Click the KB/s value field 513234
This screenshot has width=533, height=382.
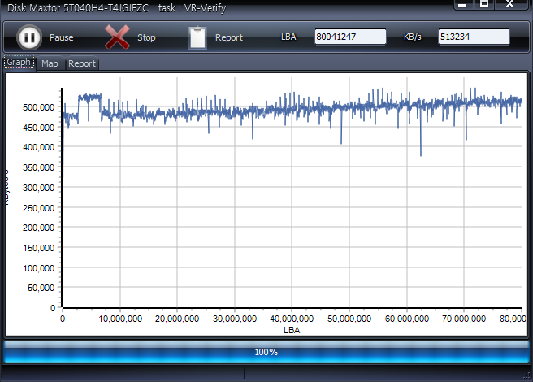(x=474, y=37)
